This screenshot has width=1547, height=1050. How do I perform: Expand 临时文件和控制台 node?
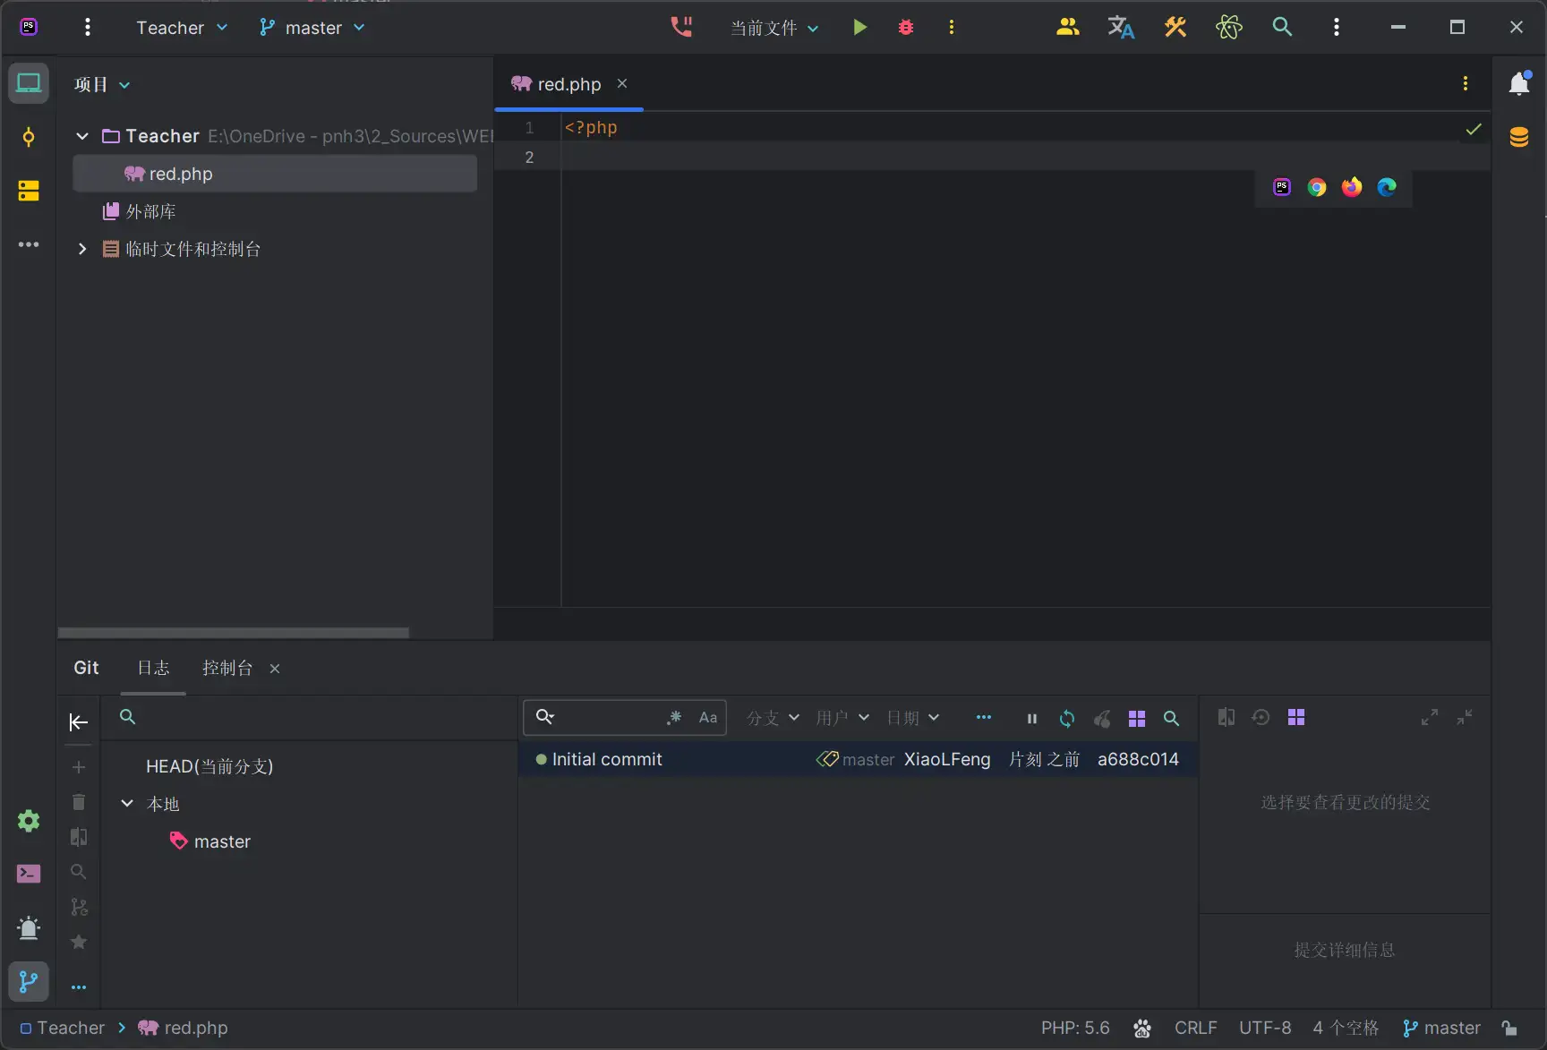click(82, 249)
